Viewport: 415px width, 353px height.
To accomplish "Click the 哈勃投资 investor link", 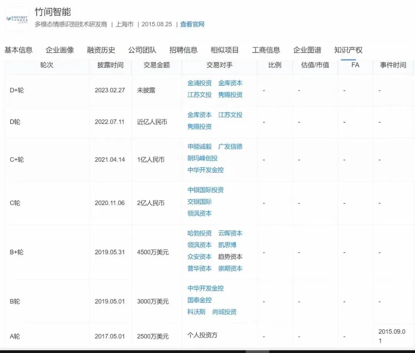I will pos(199,233).
